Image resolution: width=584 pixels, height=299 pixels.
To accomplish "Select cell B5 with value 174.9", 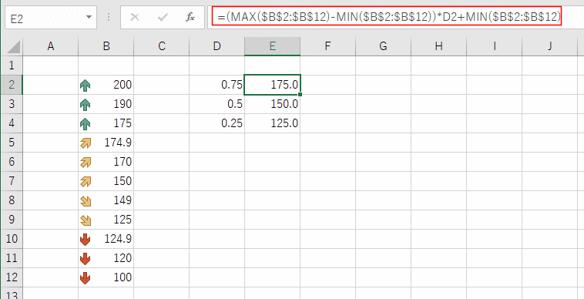I will [x=106, y=143].
